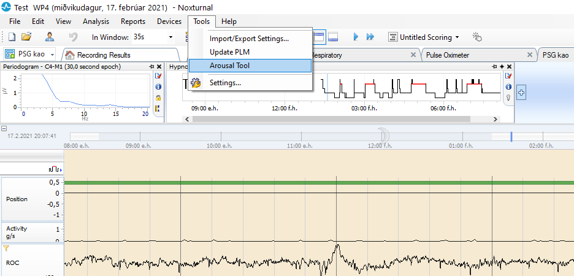The height and width of the screenshot is (276, 574).
Task: Click the lock icon beside the Periodogram
Action: (158, 98)
